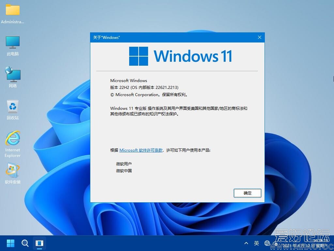Switch input language via 英 indicator
The image size is (334, 251).
[x=257, y=243]
